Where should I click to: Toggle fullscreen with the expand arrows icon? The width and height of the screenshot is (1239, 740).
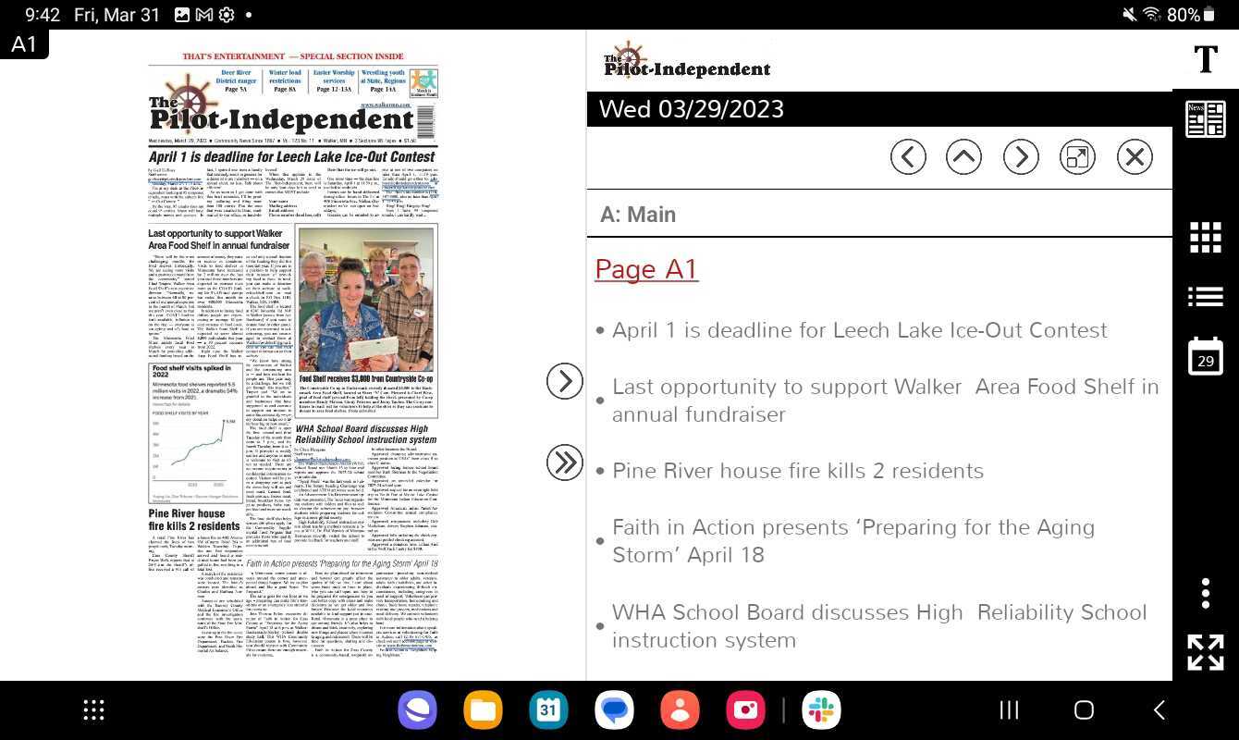click(x=1206, y=652)
